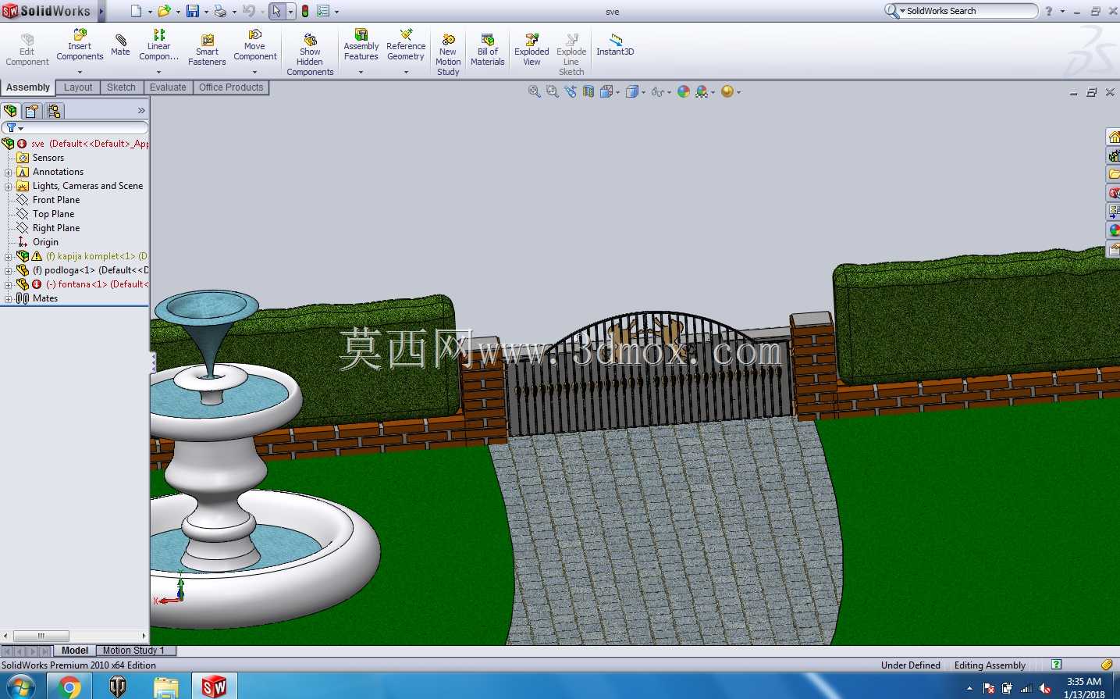Screen dimensions: 1120x699
Task: Open Google Chrome from taskbar
Action: tap(69, 687)
